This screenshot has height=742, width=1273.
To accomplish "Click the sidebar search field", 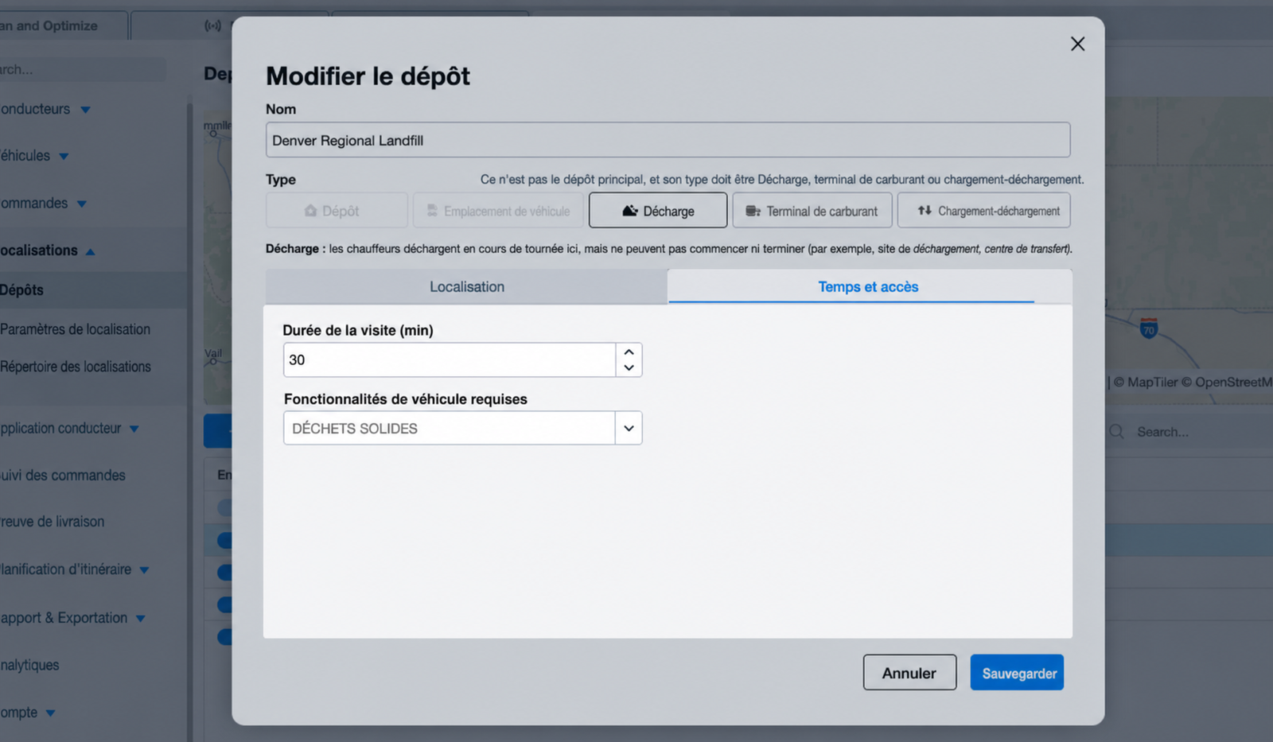I will (x=83, y=69).
